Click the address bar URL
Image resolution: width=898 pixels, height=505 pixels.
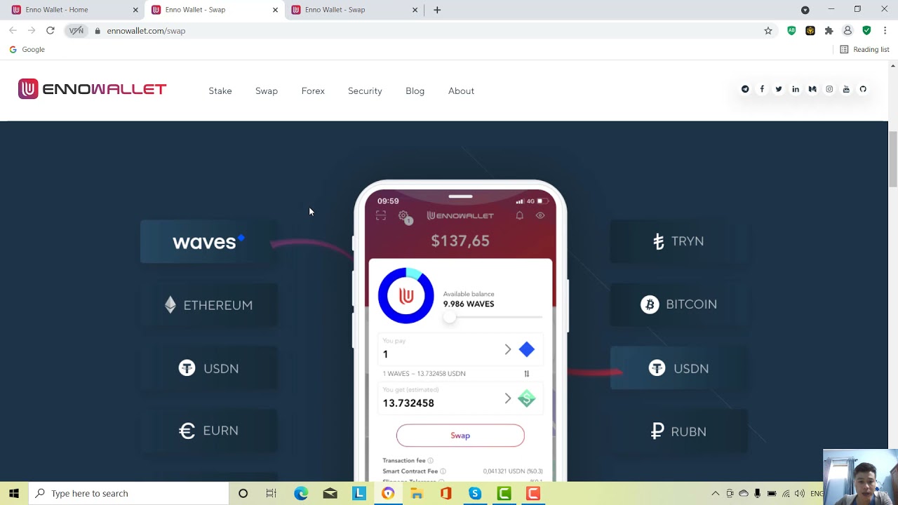click(x=146, y=31)
